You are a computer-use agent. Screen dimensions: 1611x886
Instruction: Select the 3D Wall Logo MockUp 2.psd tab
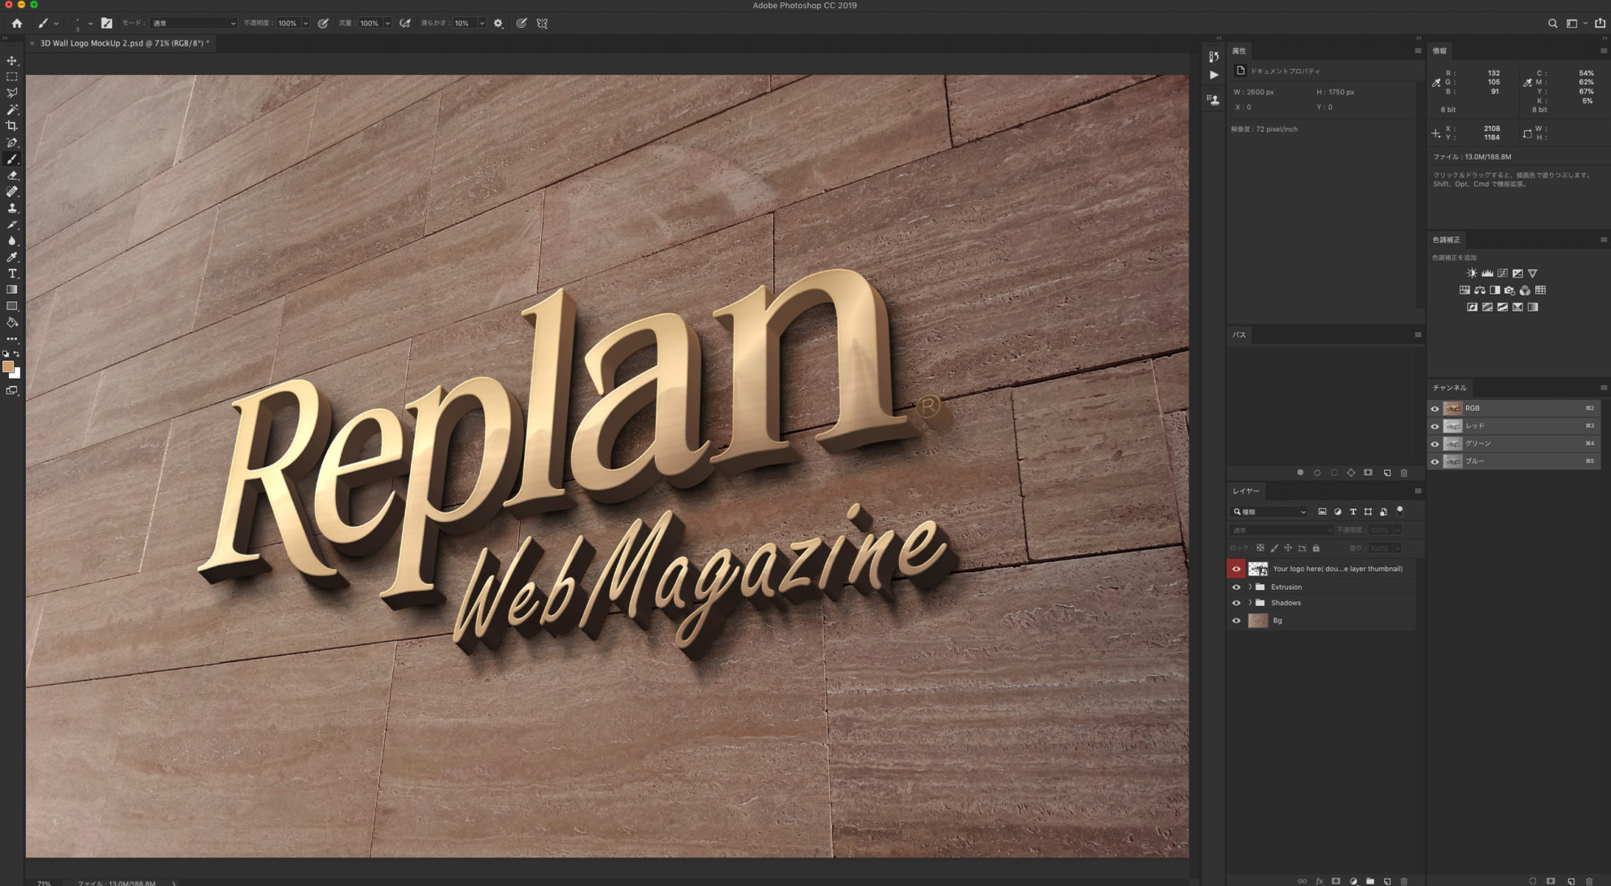(124, 43)
